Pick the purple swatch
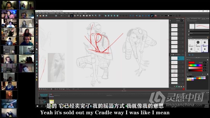This screenshot has height=118, width=210. click(x=193, y=80)
